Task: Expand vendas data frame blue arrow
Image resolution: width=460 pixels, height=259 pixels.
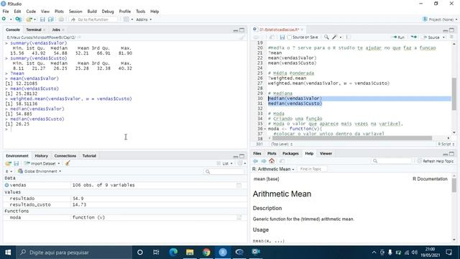Action: tap(6, 185)
